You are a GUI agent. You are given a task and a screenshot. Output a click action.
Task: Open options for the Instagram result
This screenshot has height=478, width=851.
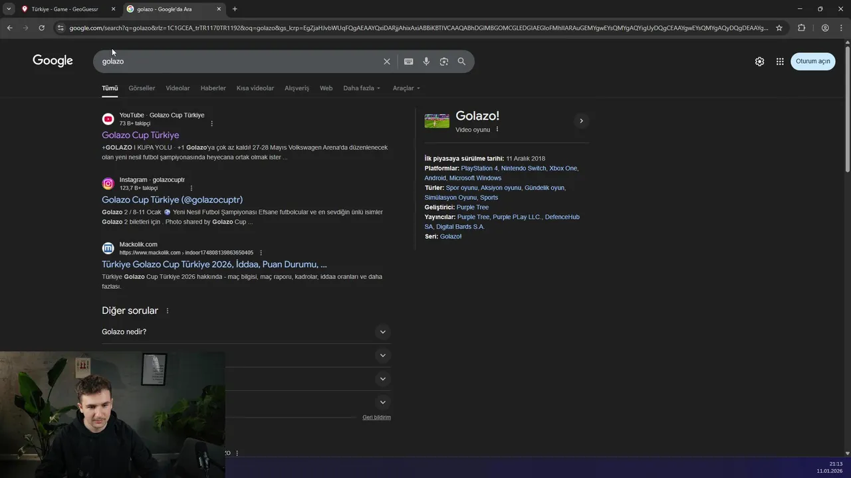pos(191,188)
